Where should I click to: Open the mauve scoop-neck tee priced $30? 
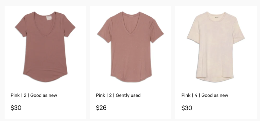tap(45, 46)
